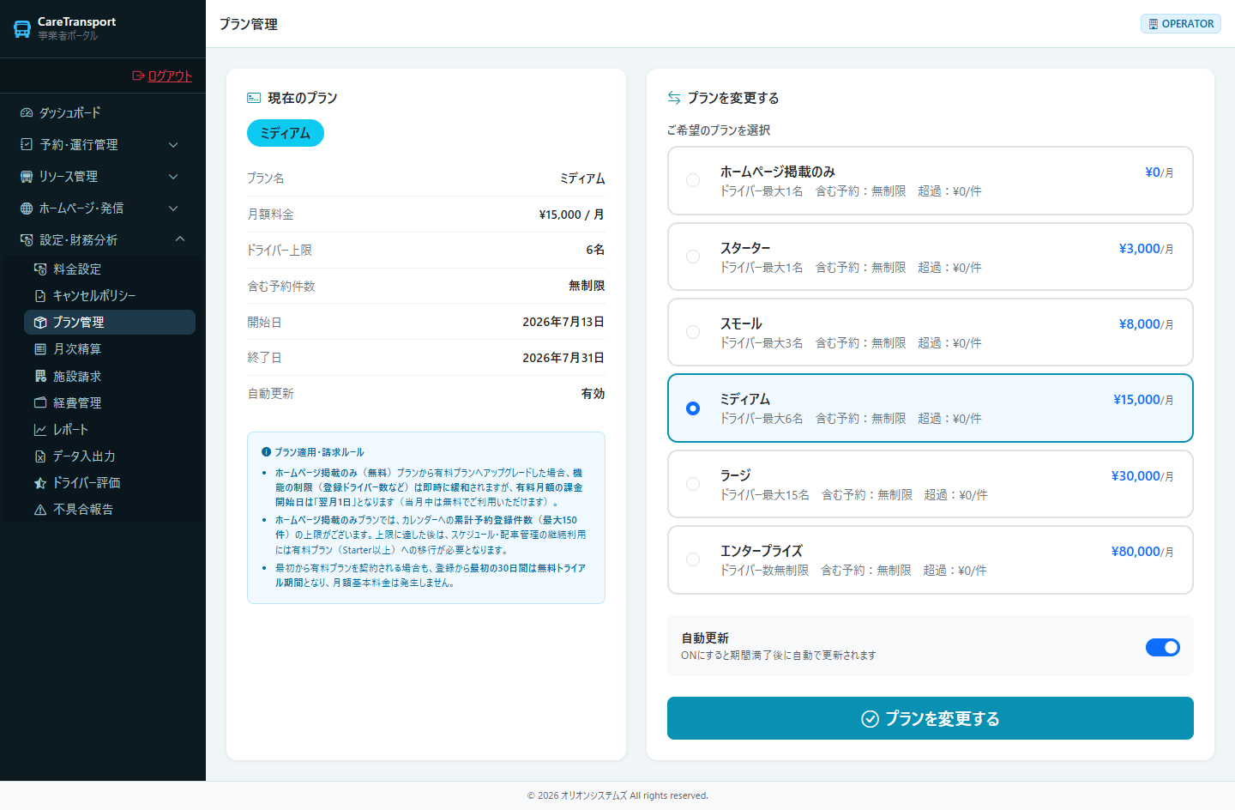The width and height of the screenshot is (1235, 810).
Task: Go to 施設請求 page
Action: [x=110, y=376]
